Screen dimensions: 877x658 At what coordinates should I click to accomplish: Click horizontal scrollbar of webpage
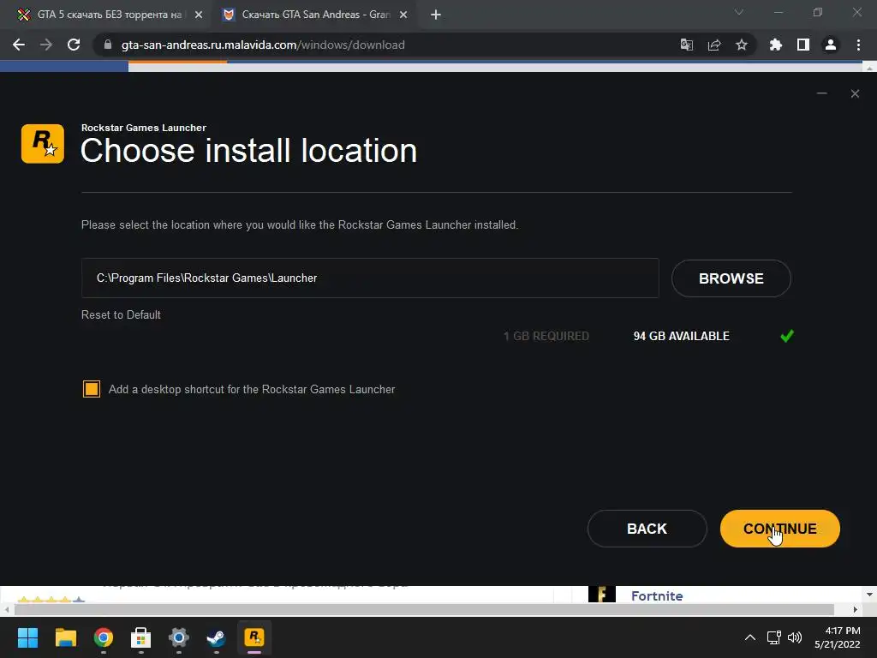[x=424, y=609]
